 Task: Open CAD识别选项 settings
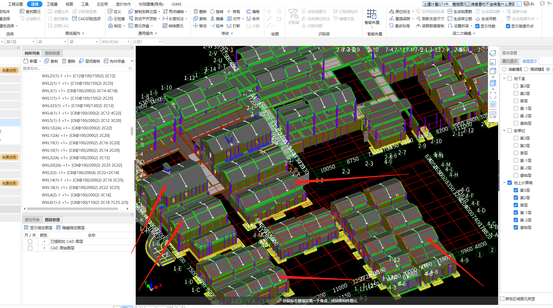[86, 19]
